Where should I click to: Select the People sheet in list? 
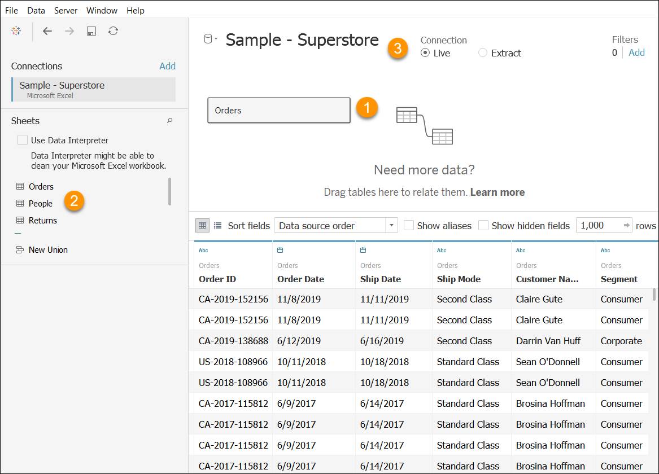(x=40, y=204)
